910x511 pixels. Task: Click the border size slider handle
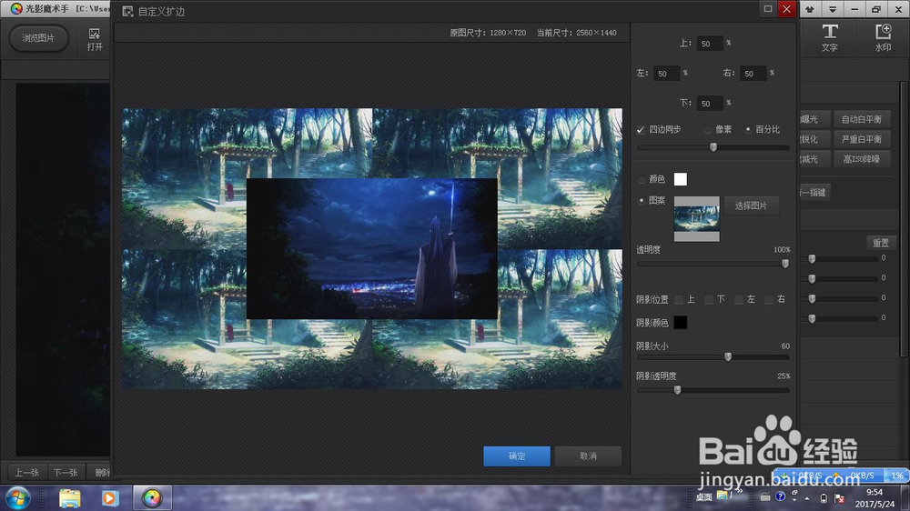pos(713,147)
